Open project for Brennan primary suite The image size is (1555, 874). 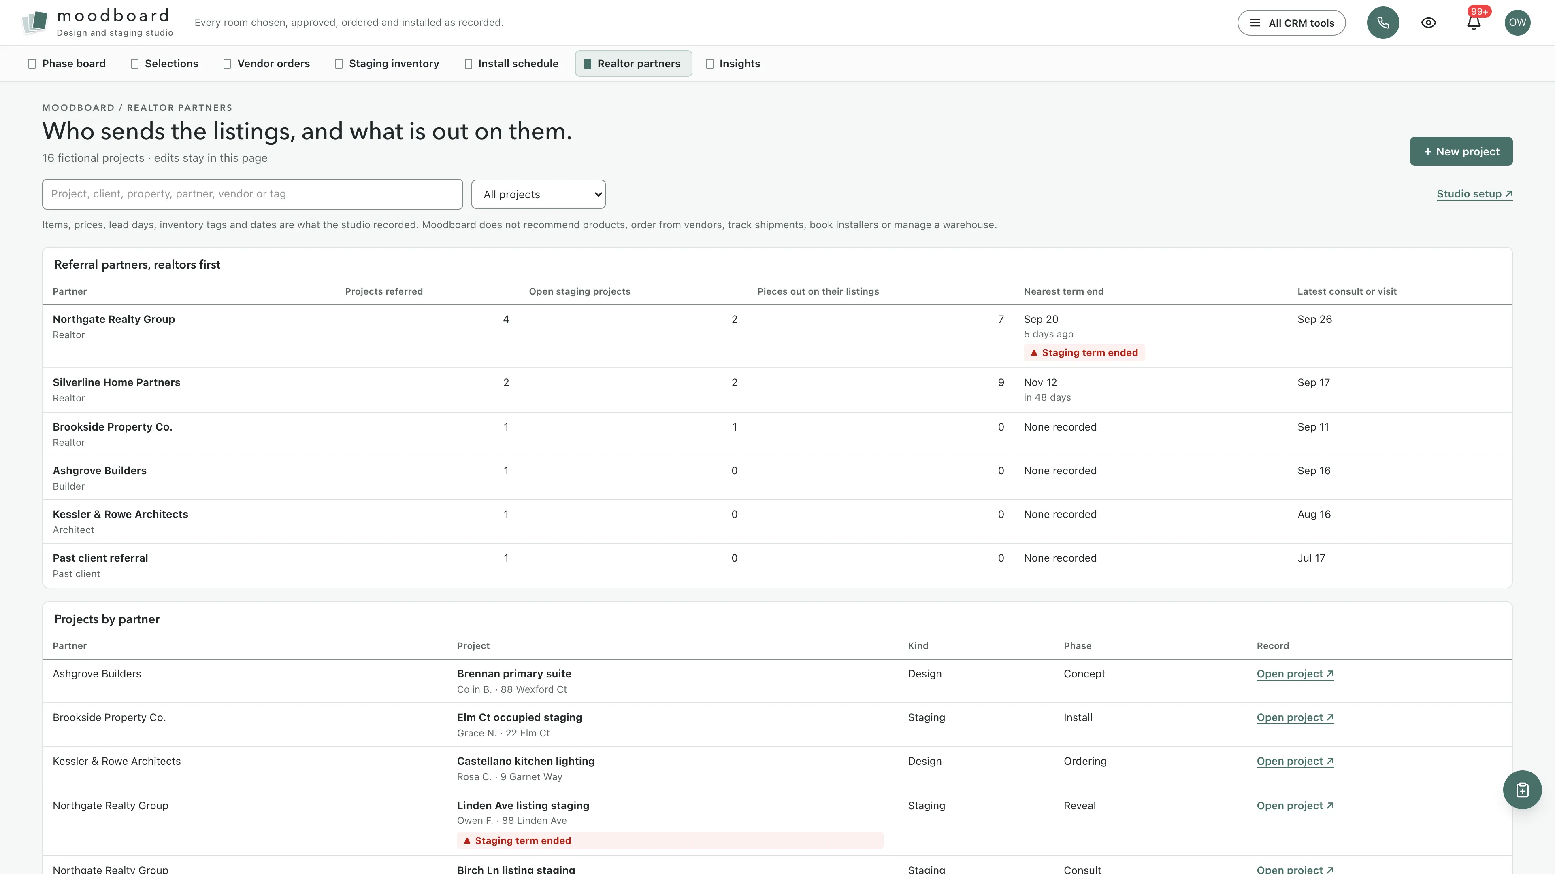pos(1295,674)
